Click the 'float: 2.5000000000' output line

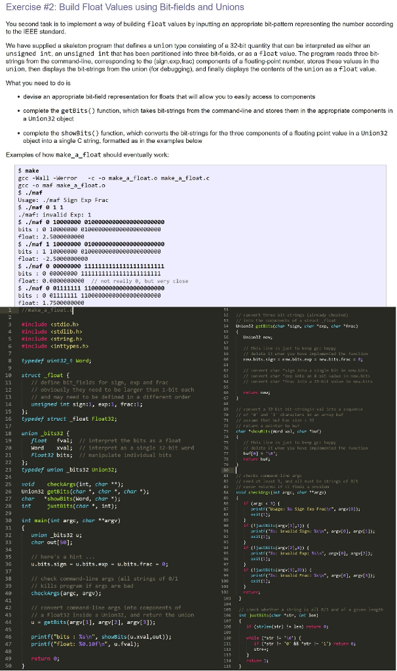coord(51,237)
